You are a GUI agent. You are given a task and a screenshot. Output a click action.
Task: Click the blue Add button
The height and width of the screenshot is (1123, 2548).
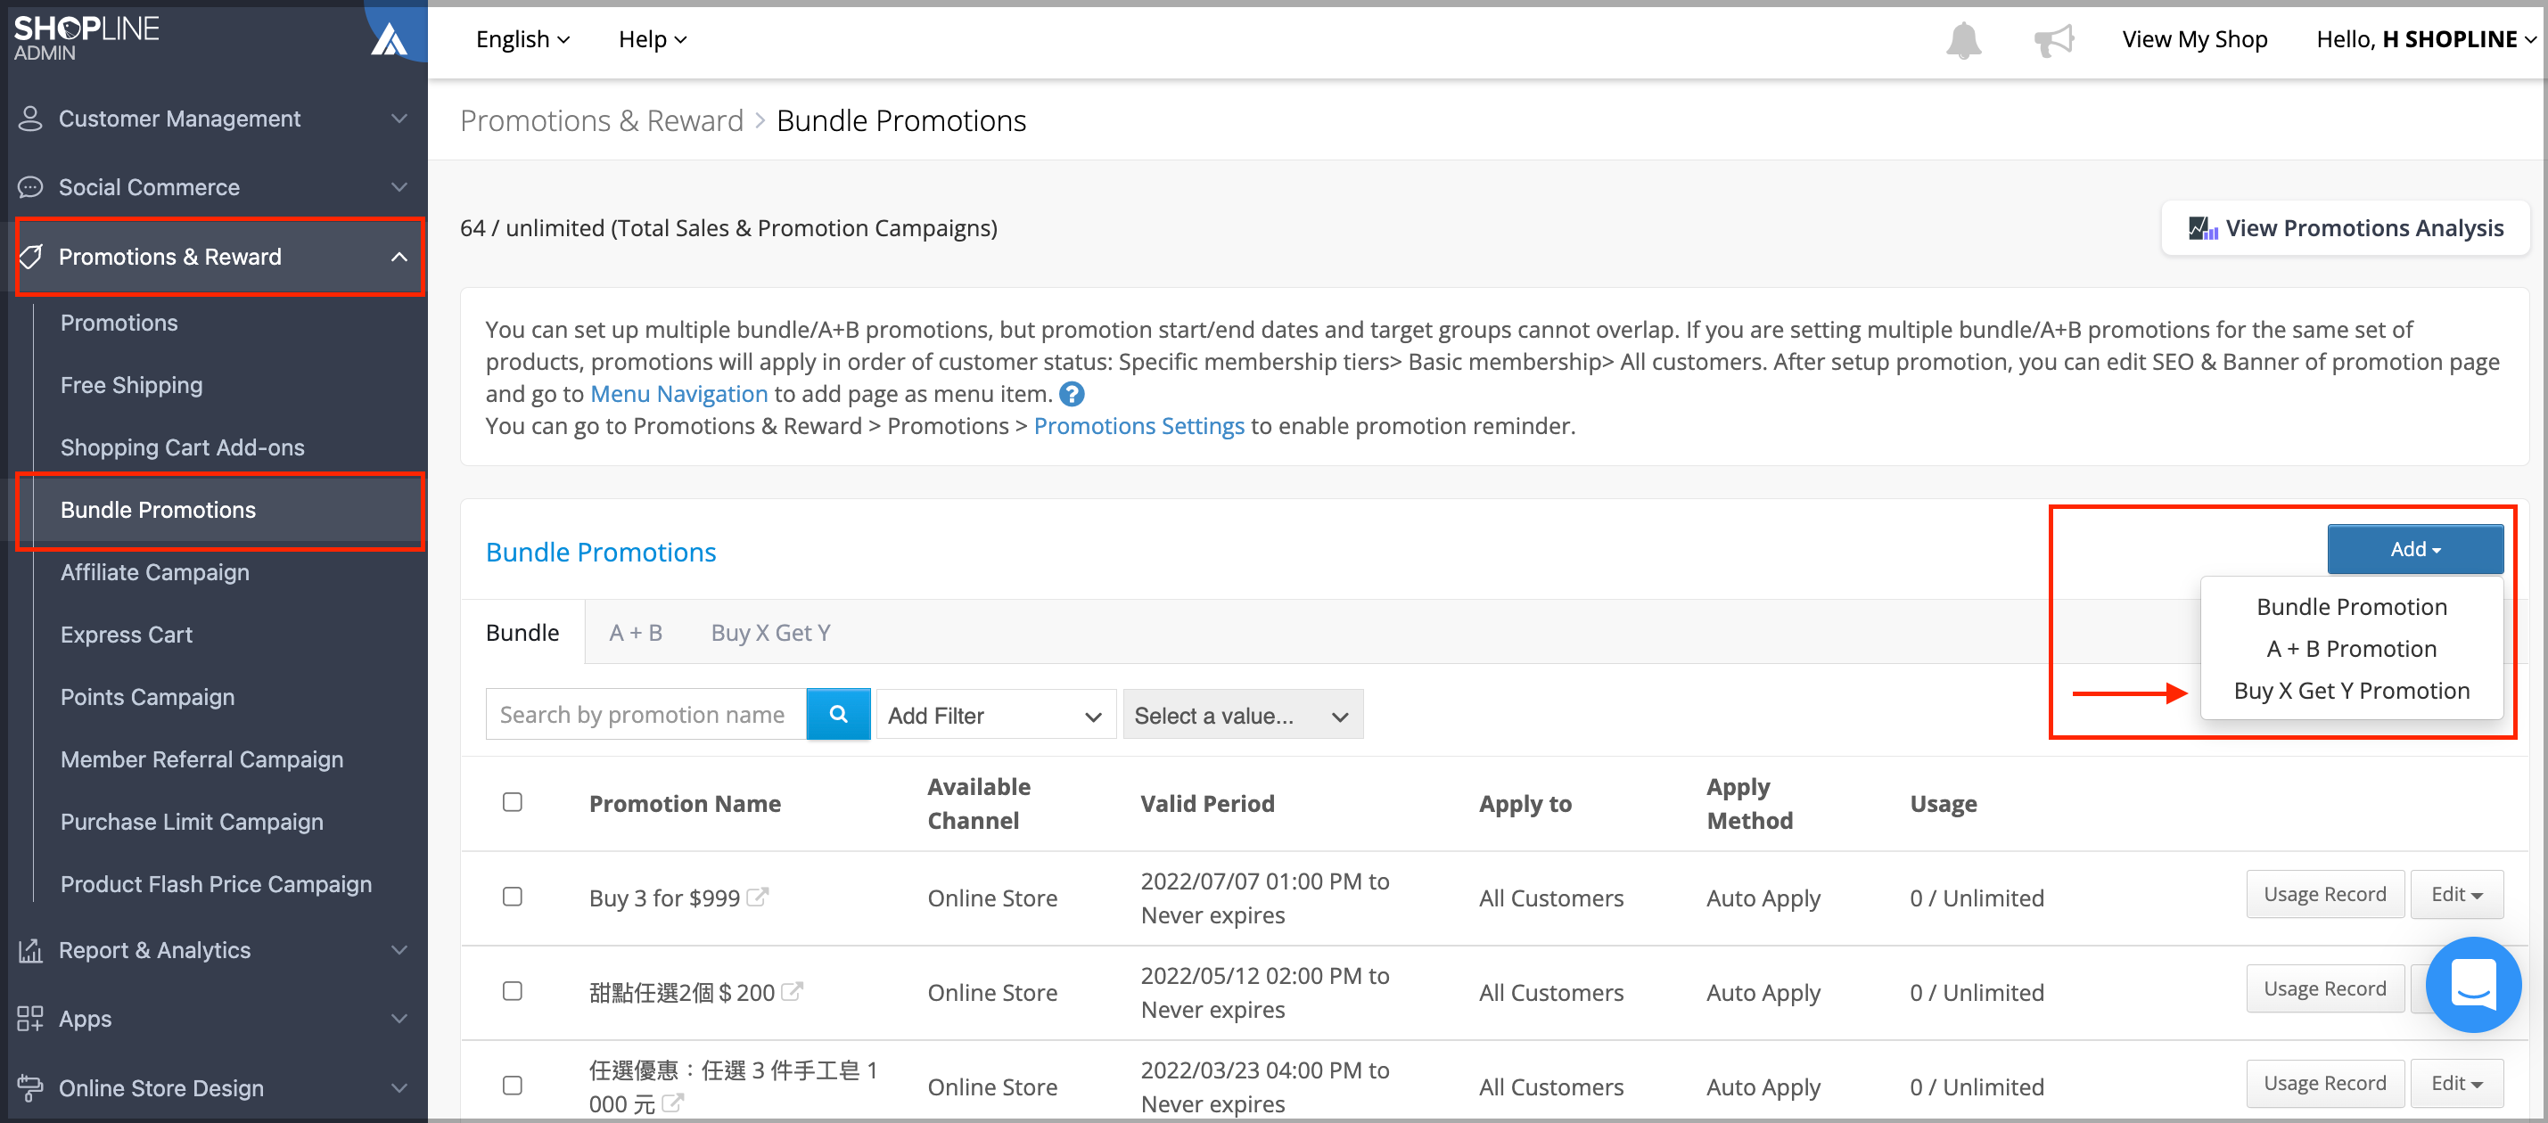click(2414, 550)
